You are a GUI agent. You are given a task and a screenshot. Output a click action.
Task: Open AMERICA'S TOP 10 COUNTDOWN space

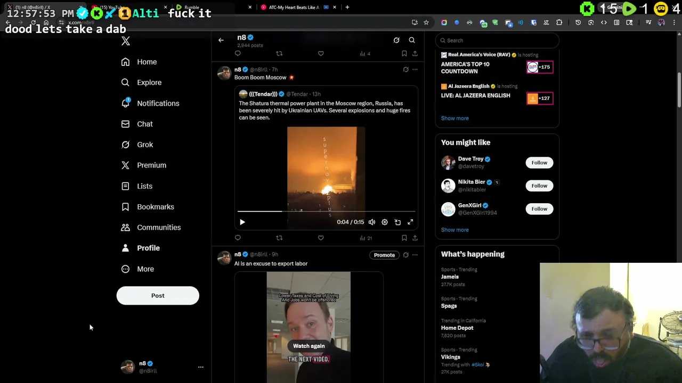[497, 64]
